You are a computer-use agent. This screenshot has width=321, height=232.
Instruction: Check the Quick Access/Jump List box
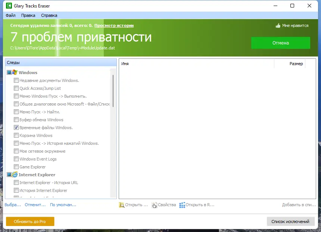tap(16, 88)
